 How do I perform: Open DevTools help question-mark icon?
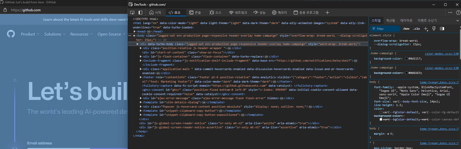458,13
